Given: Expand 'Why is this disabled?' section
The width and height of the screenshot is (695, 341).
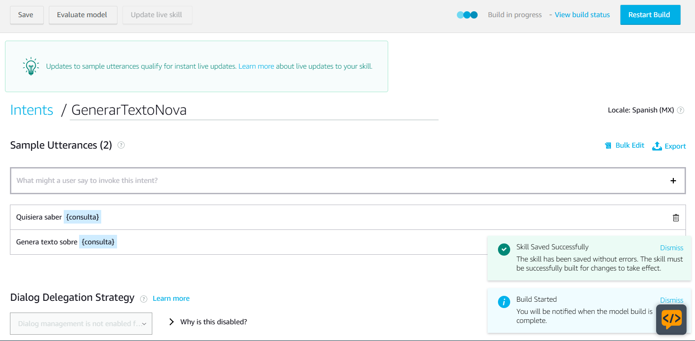Looking at the screenshot, I should pyautogui.click(x=208, y=322).
